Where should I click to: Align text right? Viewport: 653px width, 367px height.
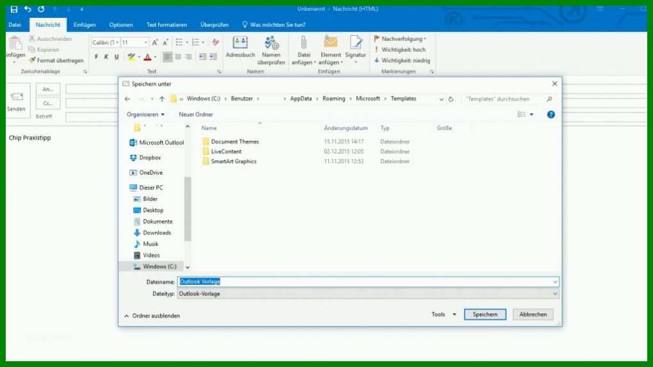pos(189,57)
